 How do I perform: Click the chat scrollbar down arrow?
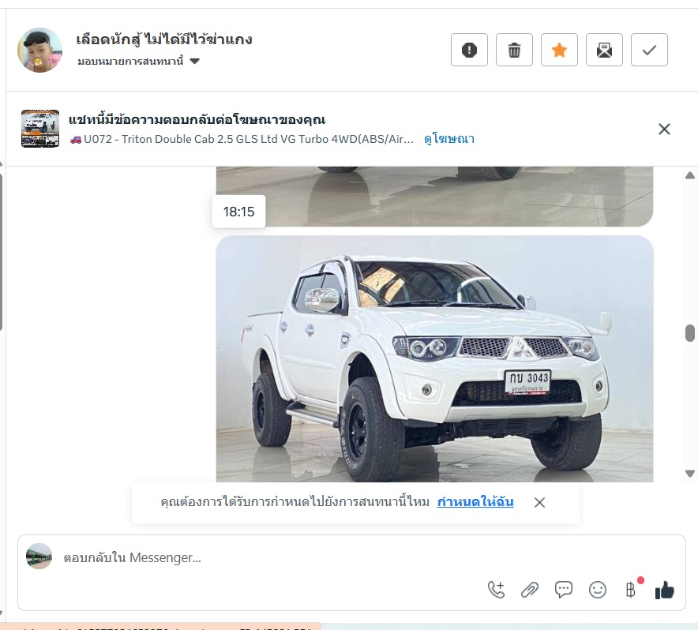click(690, 473)
